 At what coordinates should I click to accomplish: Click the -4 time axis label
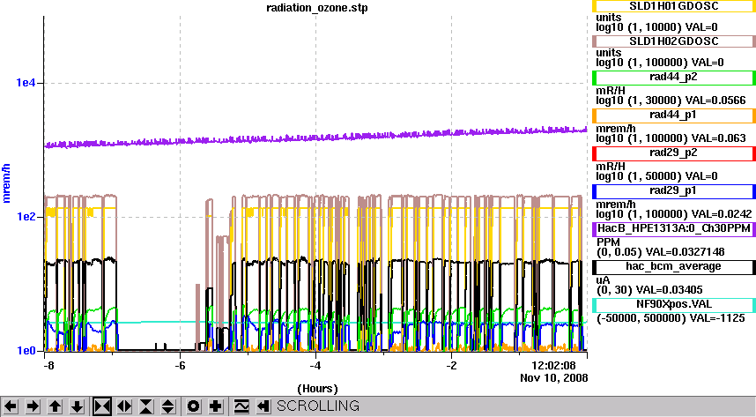click(315, 366)
